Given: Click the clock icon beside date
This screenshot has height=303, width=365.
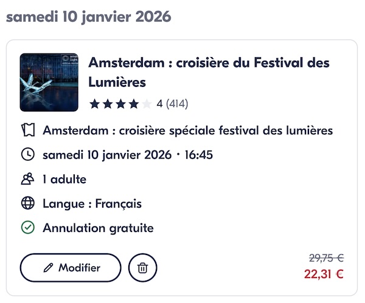Looking at the screenshot, I should click(x=28, y=154).
